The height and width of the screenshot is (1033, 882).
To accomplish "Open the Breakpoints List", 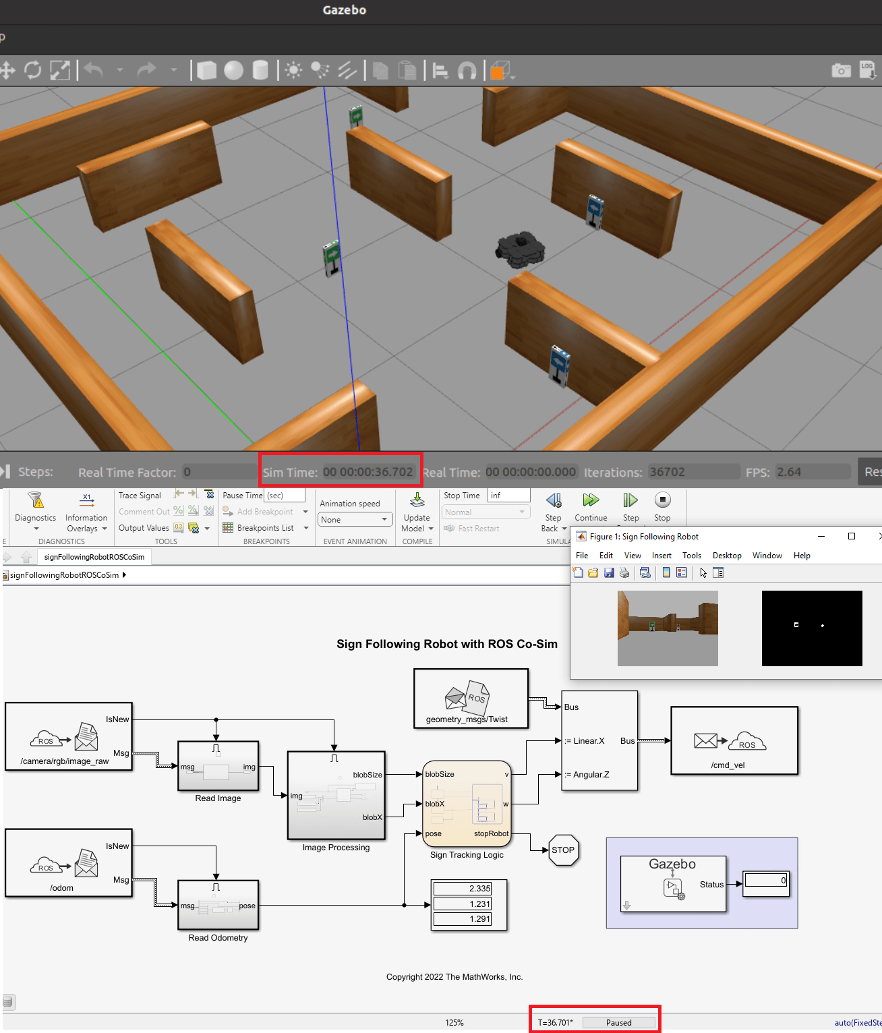I will [x=265, y=528].
